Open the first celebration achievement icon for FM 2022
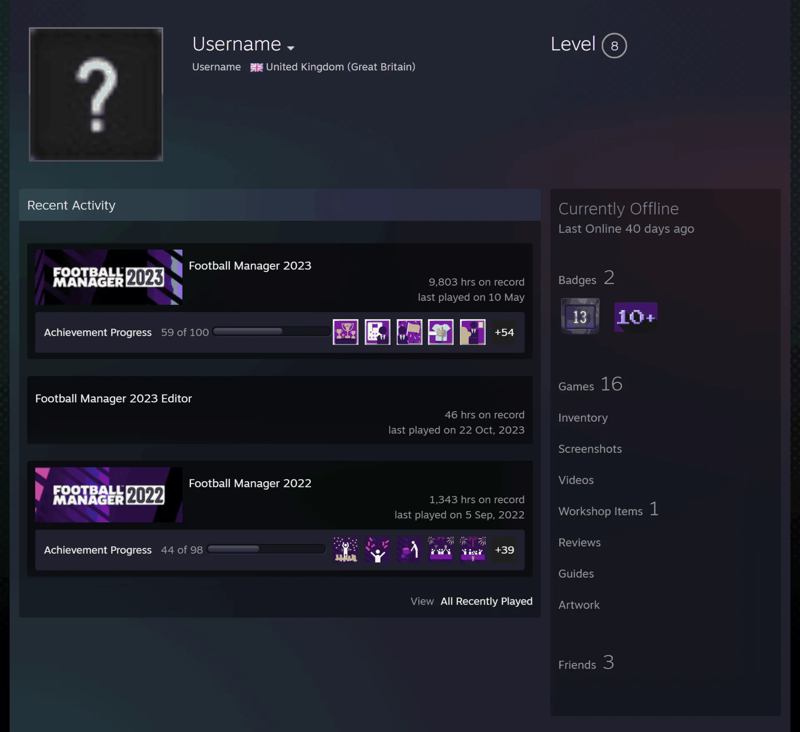 pos(345,550)
